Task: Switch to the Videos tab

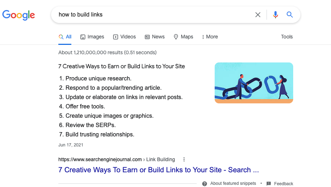Action: coord(125,37)
